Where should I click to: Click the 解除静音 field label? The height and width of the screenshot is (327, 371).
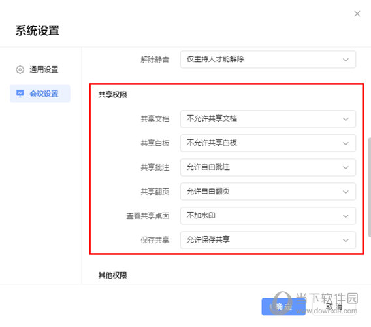[155, 60]
